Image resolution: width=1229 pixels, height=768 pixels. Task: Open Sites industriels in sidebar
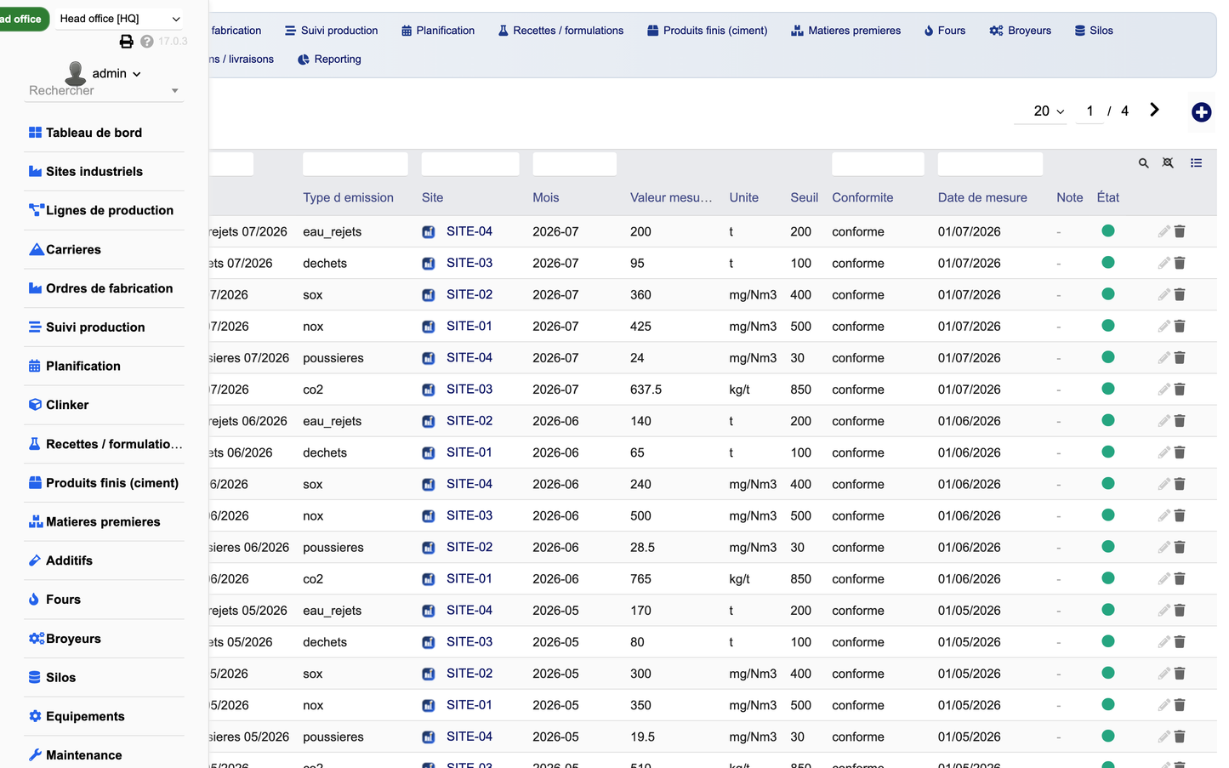(94, 172)
